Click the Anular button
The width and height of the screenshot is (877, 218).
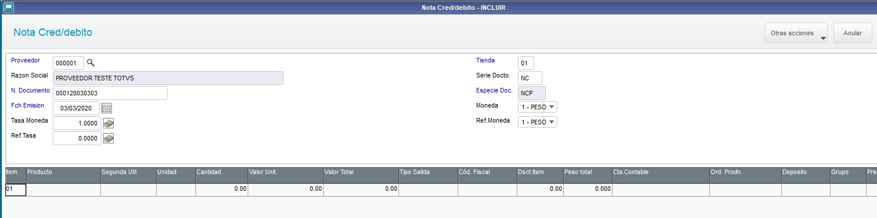853,33
